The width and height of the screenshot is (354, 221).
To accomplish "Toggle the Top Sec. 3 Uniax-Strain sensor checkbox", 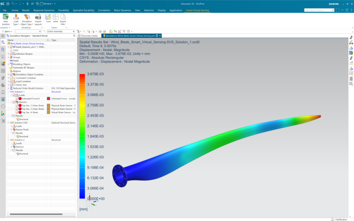I will 17,105.
